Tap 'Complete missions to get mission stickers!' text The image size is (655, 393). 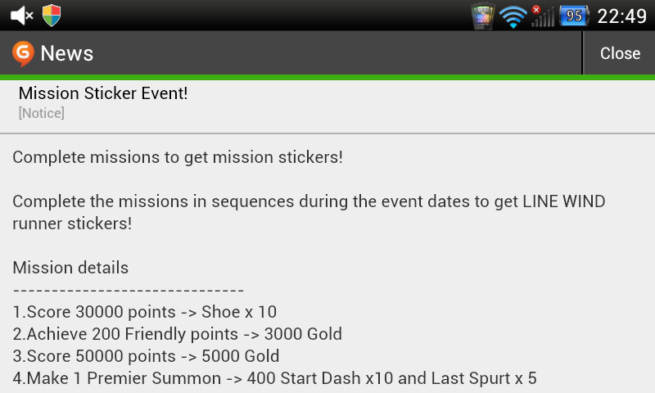[177, 157]
